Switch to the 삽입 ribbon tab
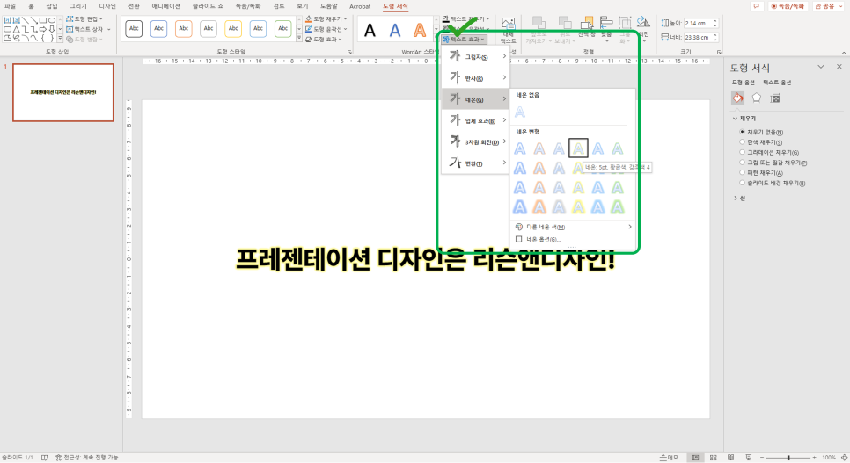This screenshot has height=463, width=850. [x=52, y=6]
